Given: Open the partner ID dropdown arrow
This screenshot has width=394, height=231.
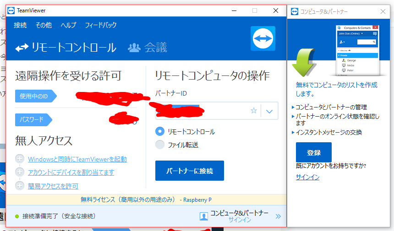Looking at the screenshot, I should (269, 111).
